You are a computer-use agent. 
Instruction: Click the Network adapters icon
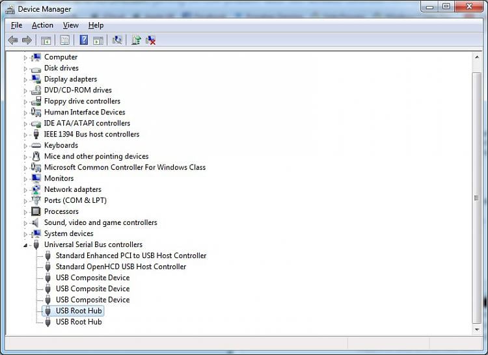[36, 189]
